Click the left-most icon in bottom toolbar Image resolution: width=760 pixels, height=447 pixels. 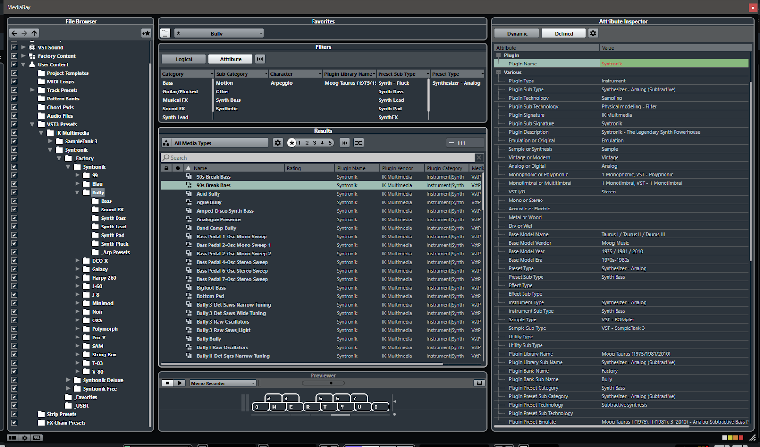13,438
